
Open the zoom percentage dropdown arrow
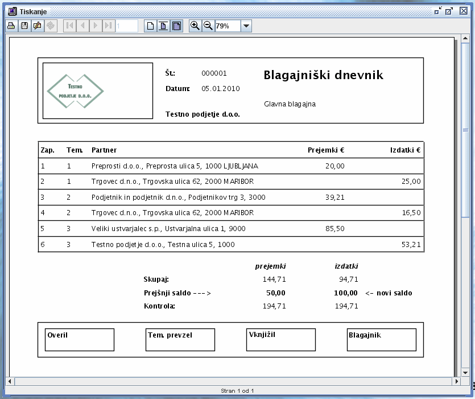tap(246, 26)
